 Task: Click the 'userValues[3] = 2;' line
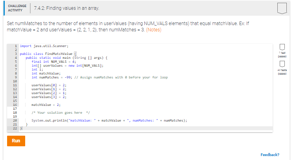49,97
